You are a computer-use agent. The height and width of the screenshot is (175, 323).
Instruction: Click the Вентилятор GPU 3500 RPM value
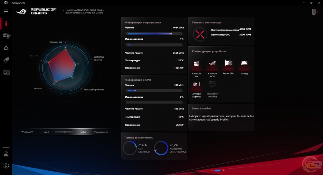tap(245, 35)
